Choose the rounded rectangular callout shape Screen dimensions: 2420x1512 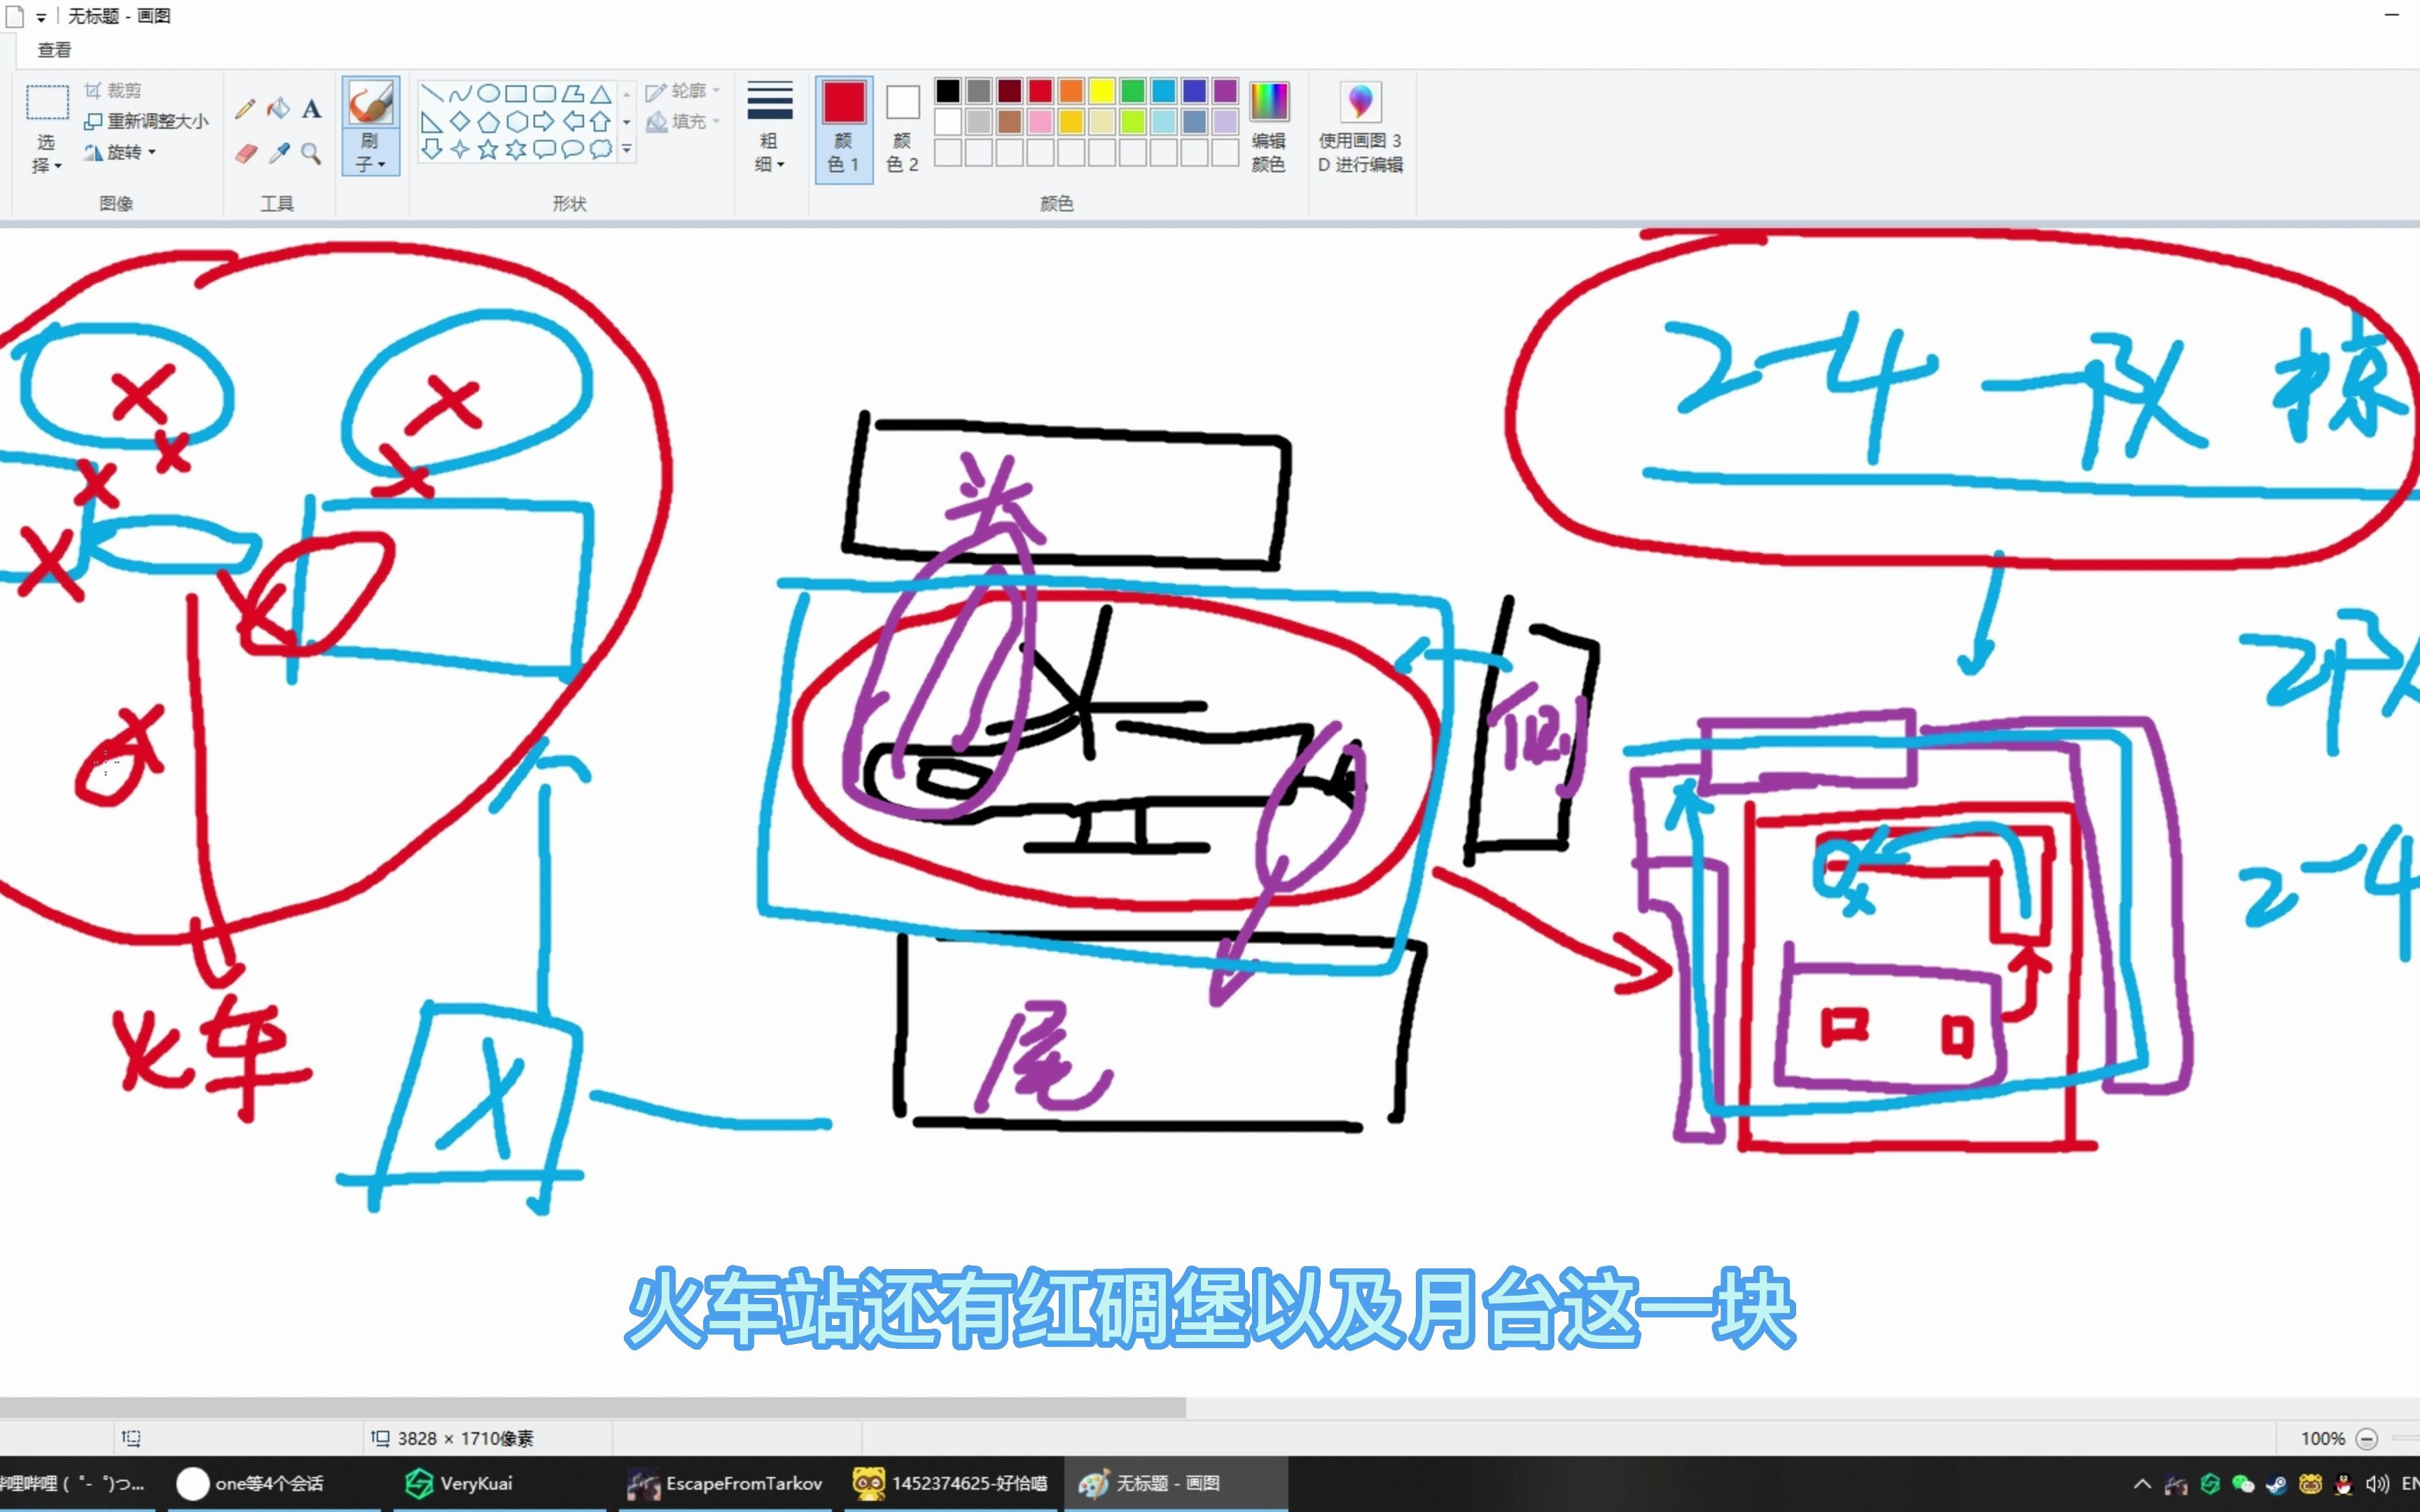pos(544,149)
